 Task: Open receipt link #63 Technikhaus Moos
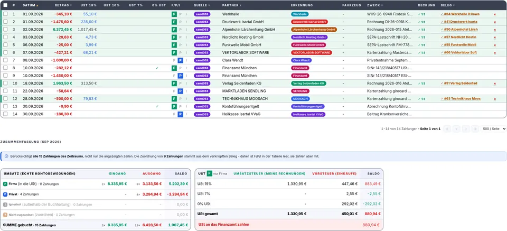click(461, 99)
